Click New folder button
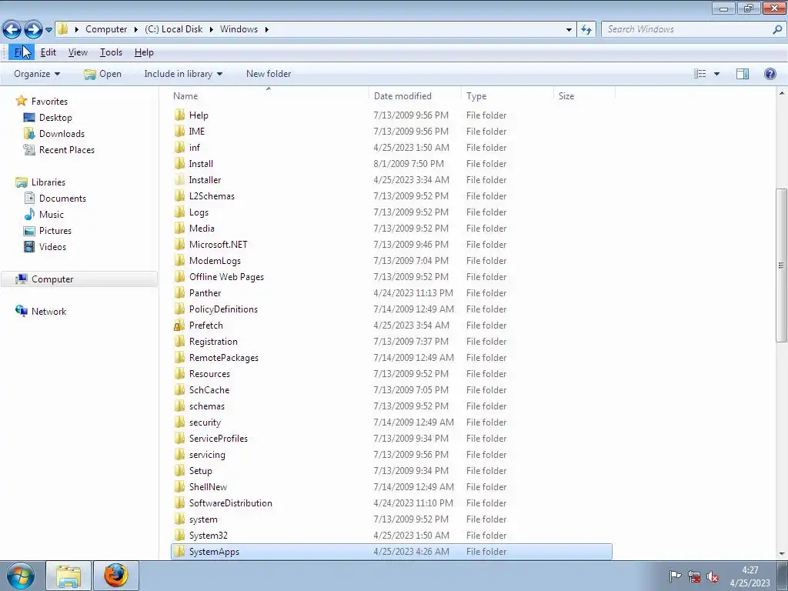Screen dimensions: 788x591 point(269,74)
